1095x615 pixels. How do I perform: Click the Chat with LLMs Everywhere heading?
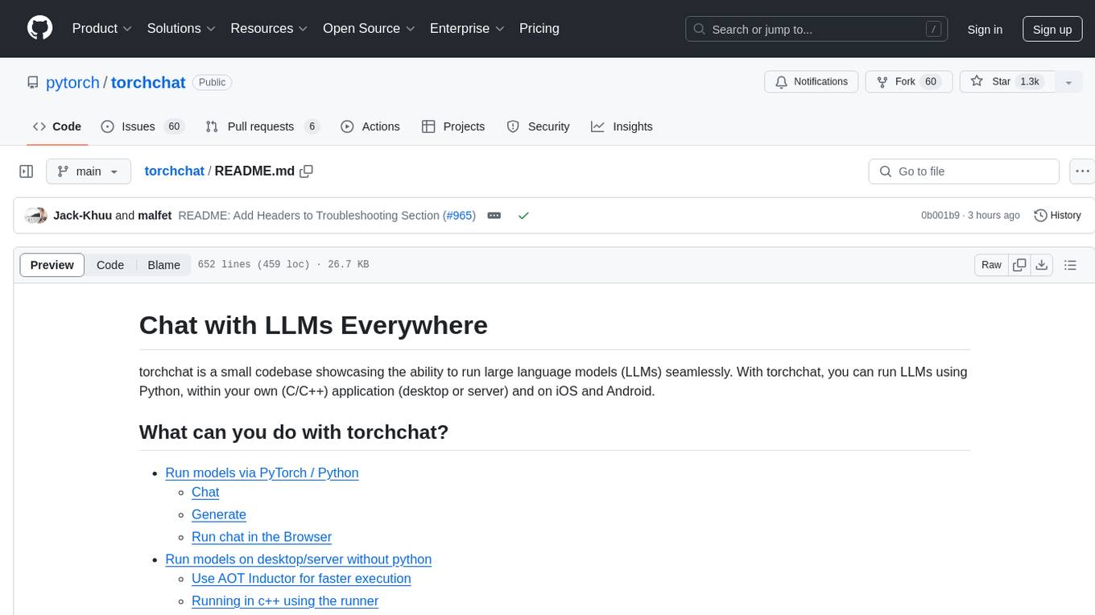point(313,325)
